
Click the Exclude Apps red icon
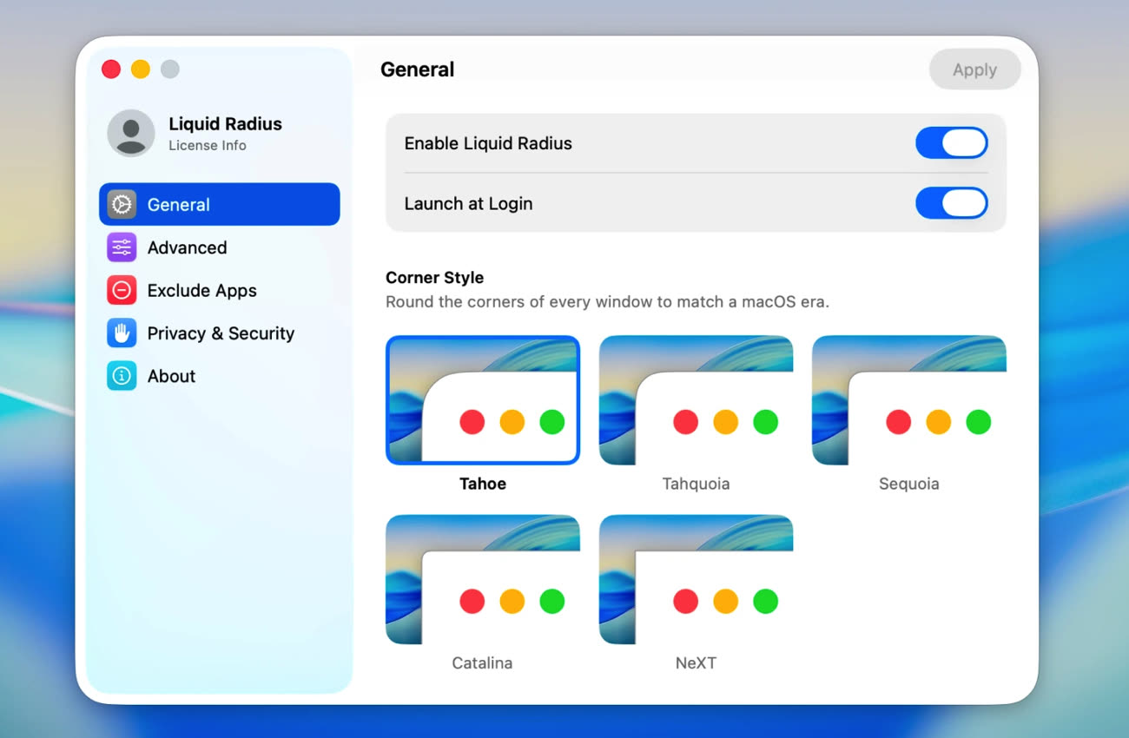[x=122, y=290]
